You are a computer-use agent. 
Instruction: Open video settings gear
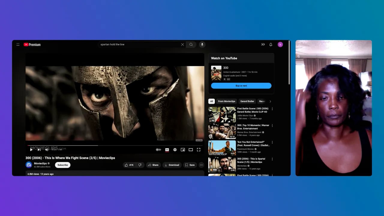pos(175,150)
